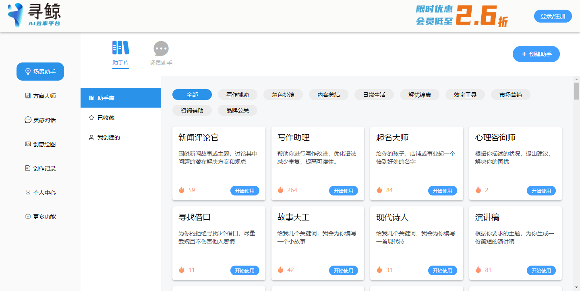Go to 灵感对话 in the sidebar

point(40,120)
